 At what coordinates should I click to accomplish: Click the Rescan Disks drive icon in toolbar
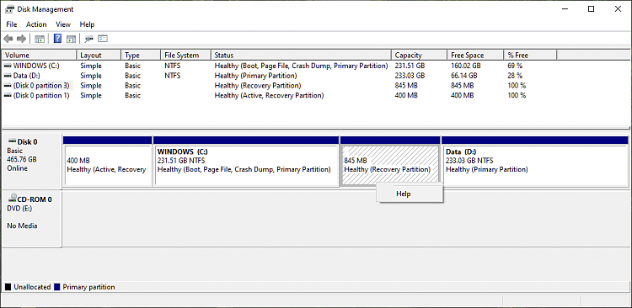click(89, 39)
